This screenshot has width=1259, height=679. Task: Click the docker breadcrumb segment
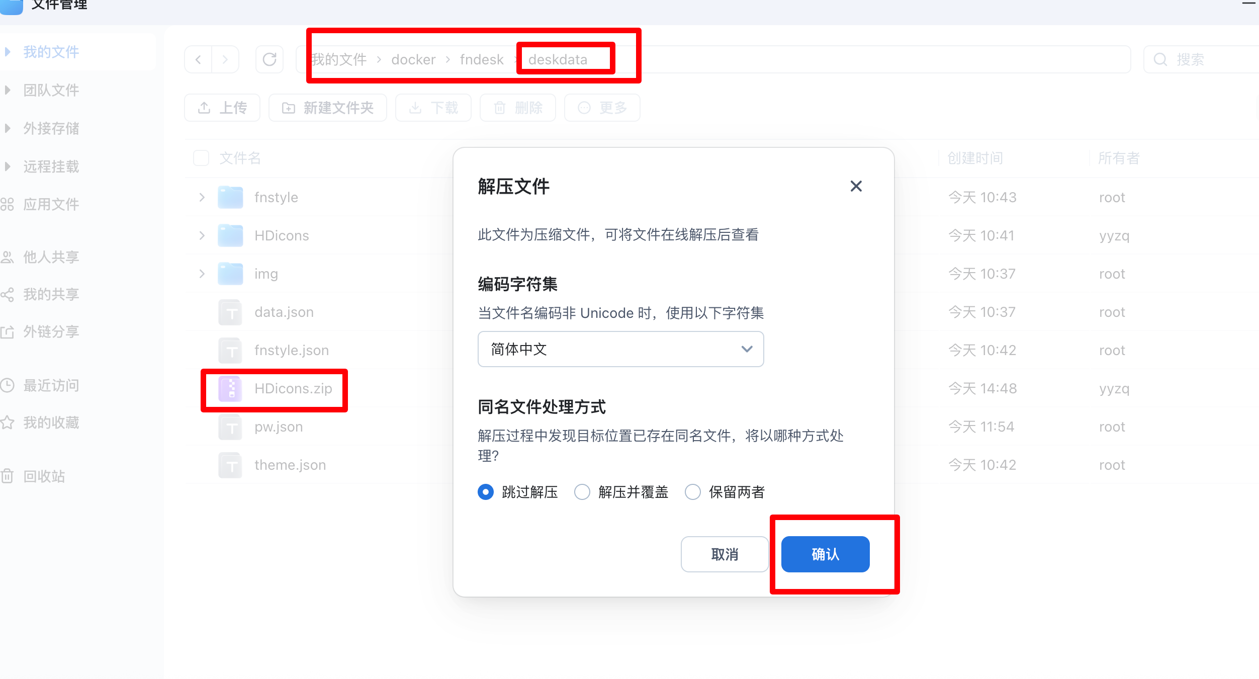(x=413, y=59)
